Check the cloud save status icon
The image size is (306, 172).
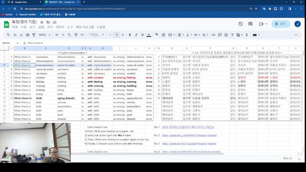pos(55,22)
